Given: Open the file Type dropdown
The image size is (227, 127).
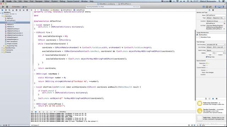Looking at the screenshot, I should pyautogui.click(x=216, y=18).
